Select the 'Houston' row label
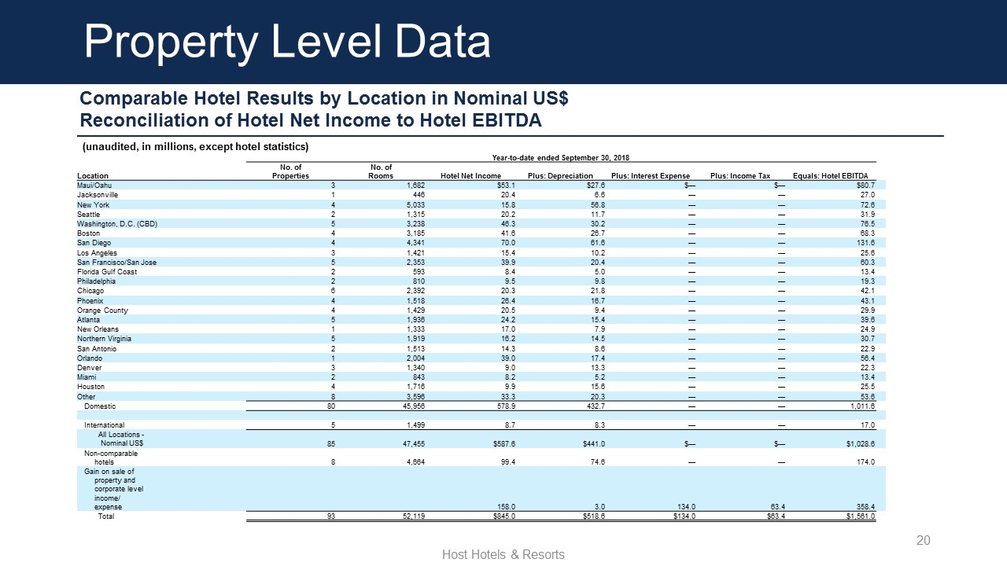This screenshot has width=1007, height=566. pyautogui.click(x=90, y=387)
